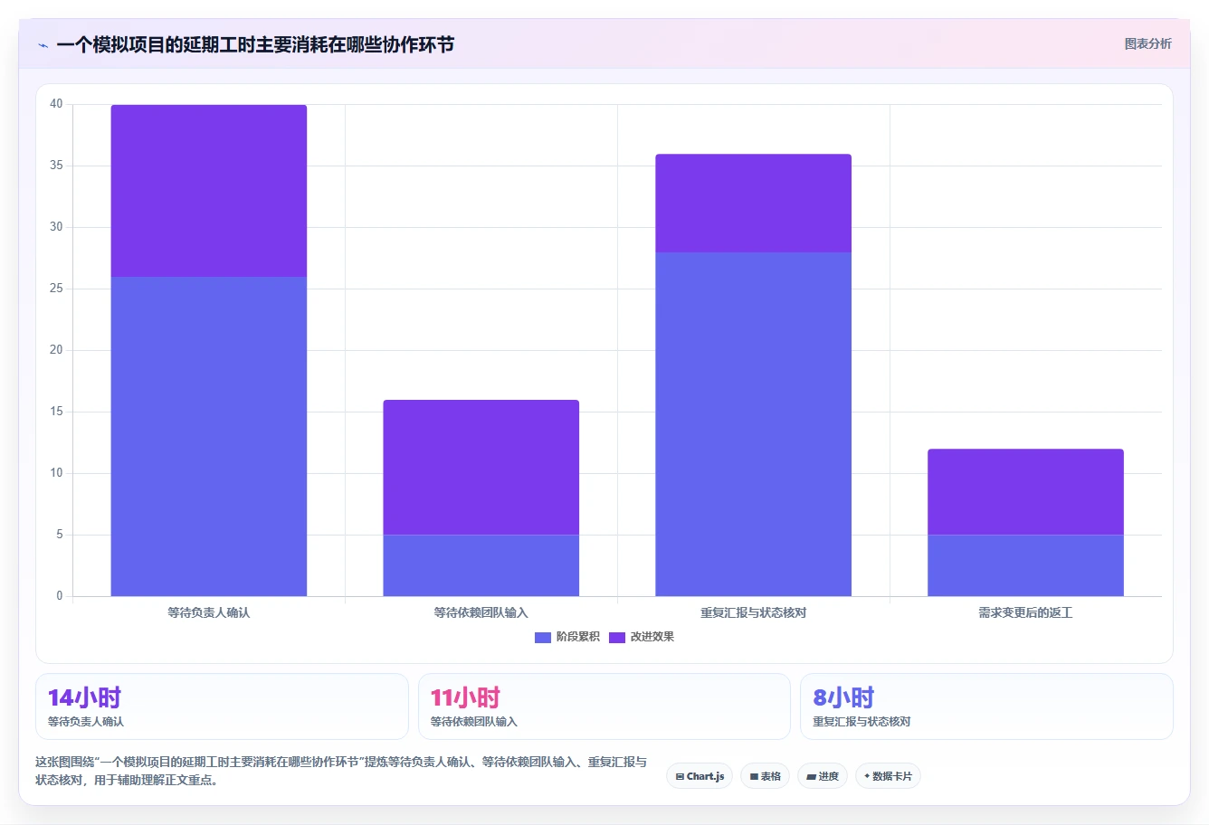Viewport: 1209px width, 825px height.
Task: Click the blue 需求变更后的返工 bar segment
Action: 1026,565
